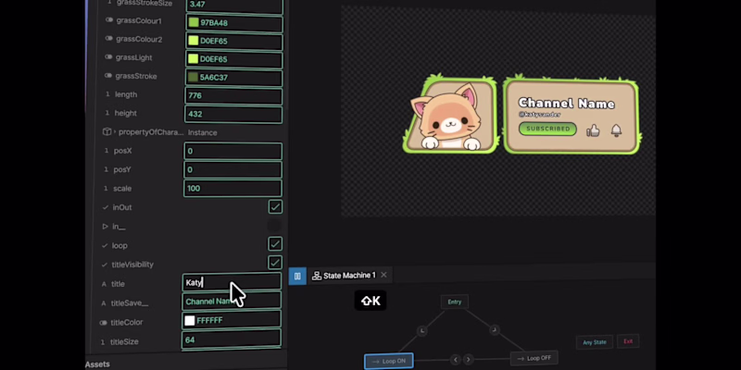Click the scale value field

pos(233,189)
